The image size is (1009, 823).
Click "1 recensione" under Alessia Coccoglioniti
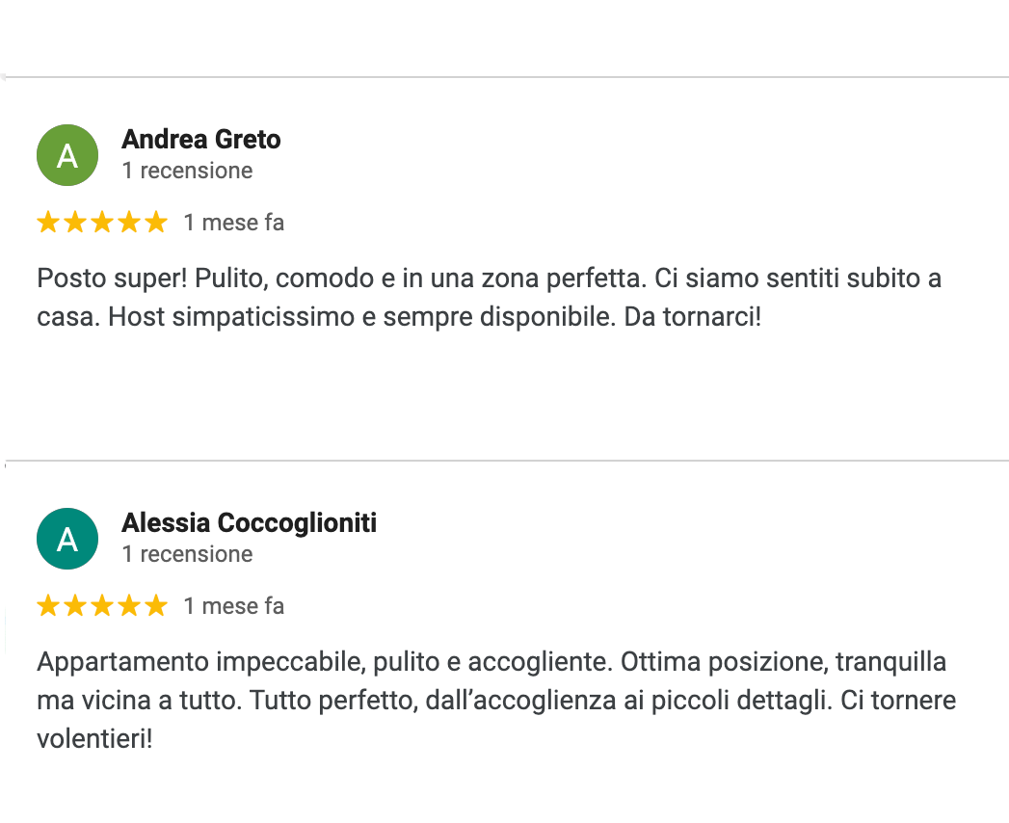pos(187,555)
